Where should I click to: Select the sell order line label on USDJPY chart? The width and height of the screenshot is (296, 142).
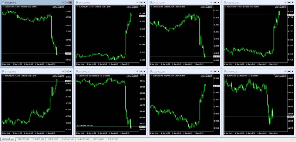point(85,125)
